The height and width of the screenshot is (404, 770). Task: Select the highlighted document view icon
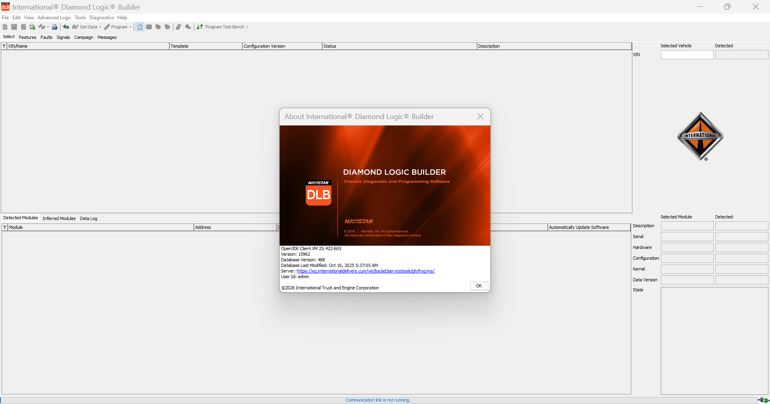point(140,27)
